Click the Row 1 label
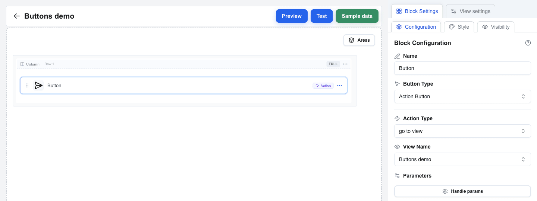The height and width of the screenshot is (201, 537). pyautogui.click(x=49, y=64)
